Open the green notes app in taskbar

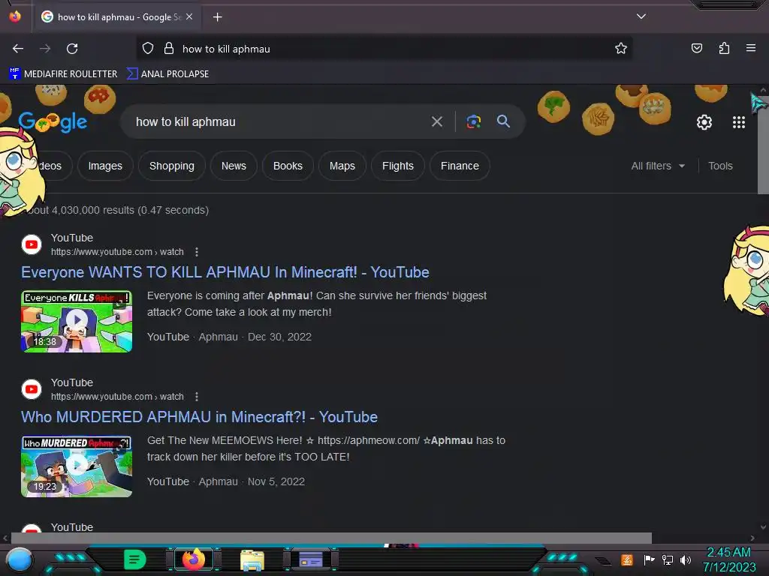pos(134,559)
